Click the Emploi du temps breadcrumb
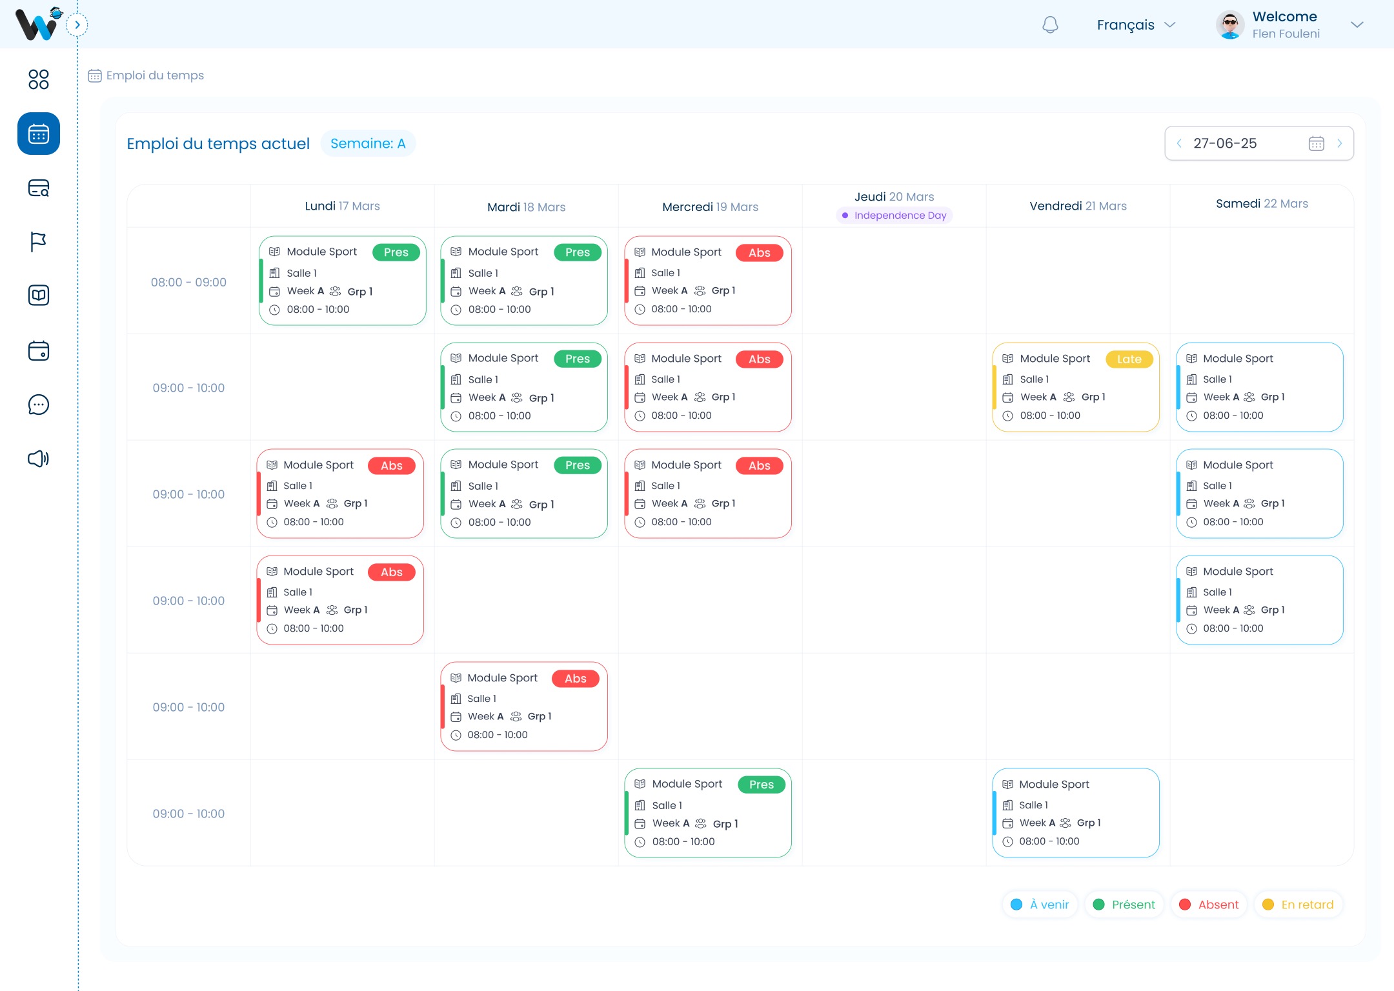This screenshot has height=991, width=1394. coord(146,75)
